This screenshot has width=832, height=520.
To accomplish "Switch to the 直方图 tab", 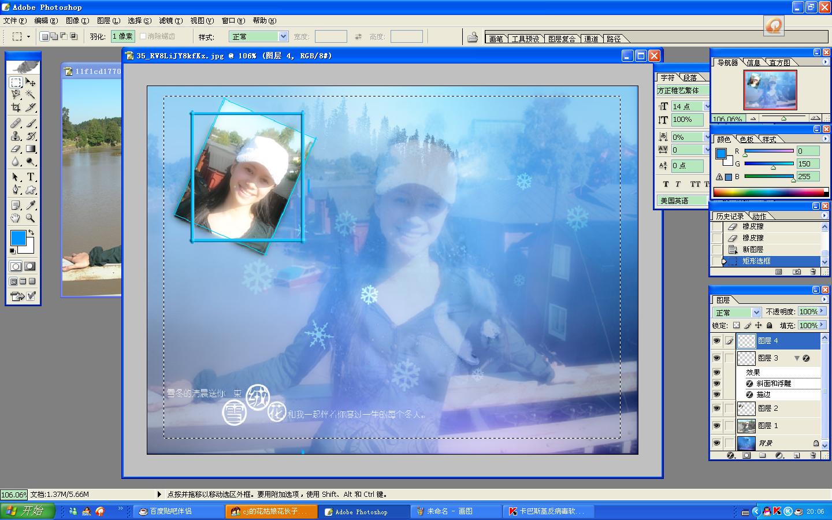I will [779, 62].
